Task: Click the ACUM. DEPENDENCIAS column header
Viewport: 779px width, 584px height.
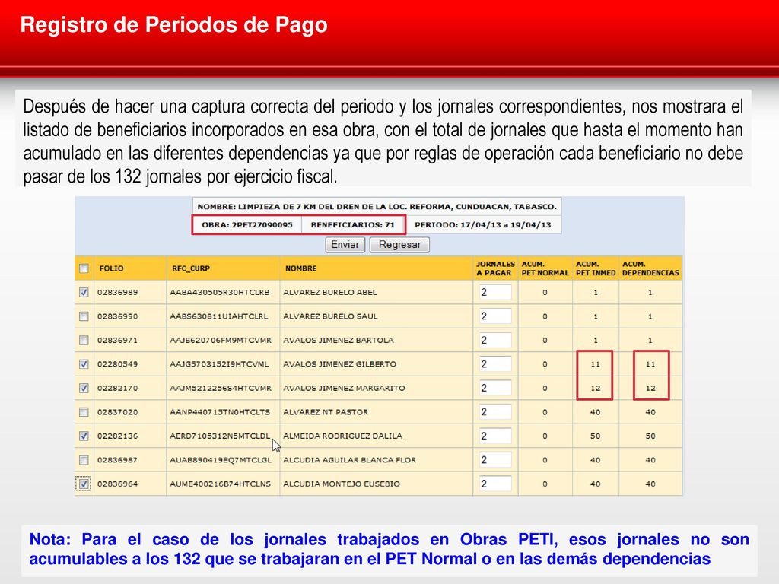Action: point(650,268)
